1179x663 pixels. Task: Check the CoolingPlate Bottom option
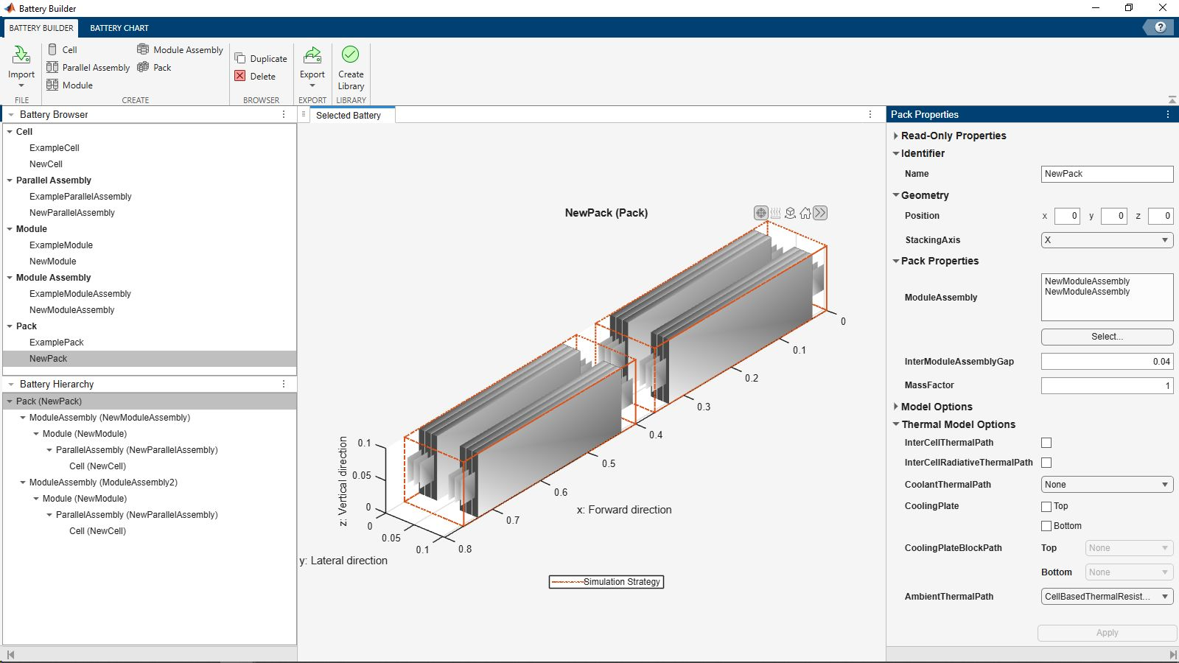(x=1046, y=526)
